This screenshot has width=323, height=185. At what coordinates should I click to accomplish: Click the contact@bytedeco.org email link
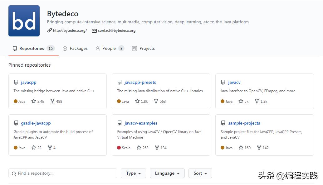(x=116, y=31)
